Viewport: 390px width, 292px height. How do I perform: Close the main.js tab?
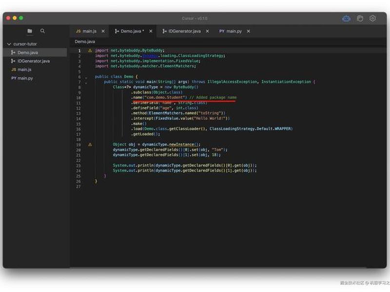(103, 31)
